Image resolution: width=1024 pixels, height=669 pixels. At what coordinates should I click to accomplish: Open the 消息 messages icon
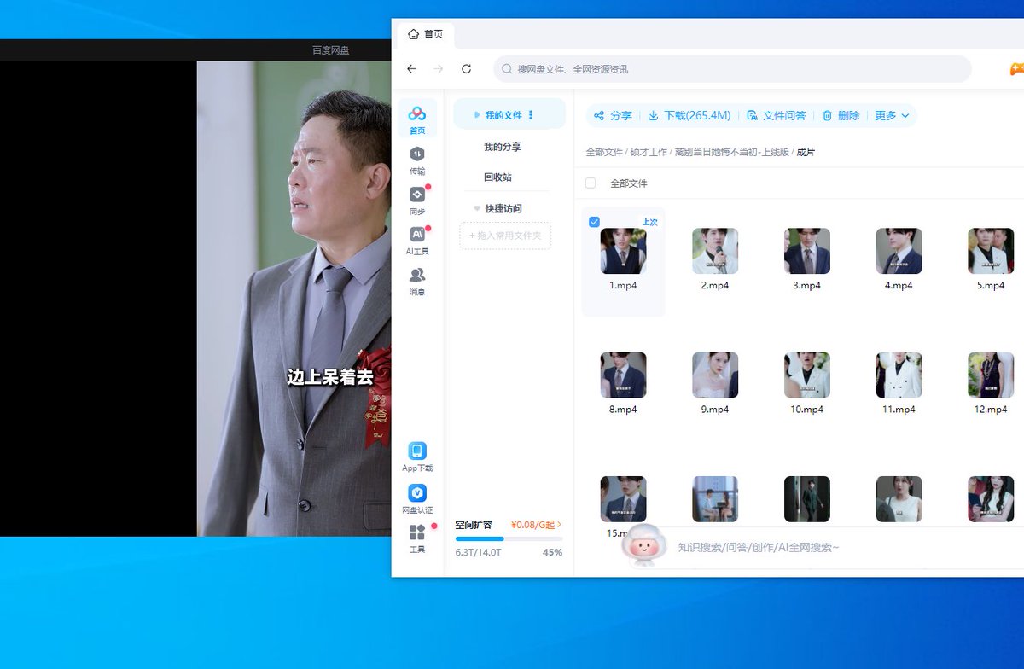tap(417, 281)
